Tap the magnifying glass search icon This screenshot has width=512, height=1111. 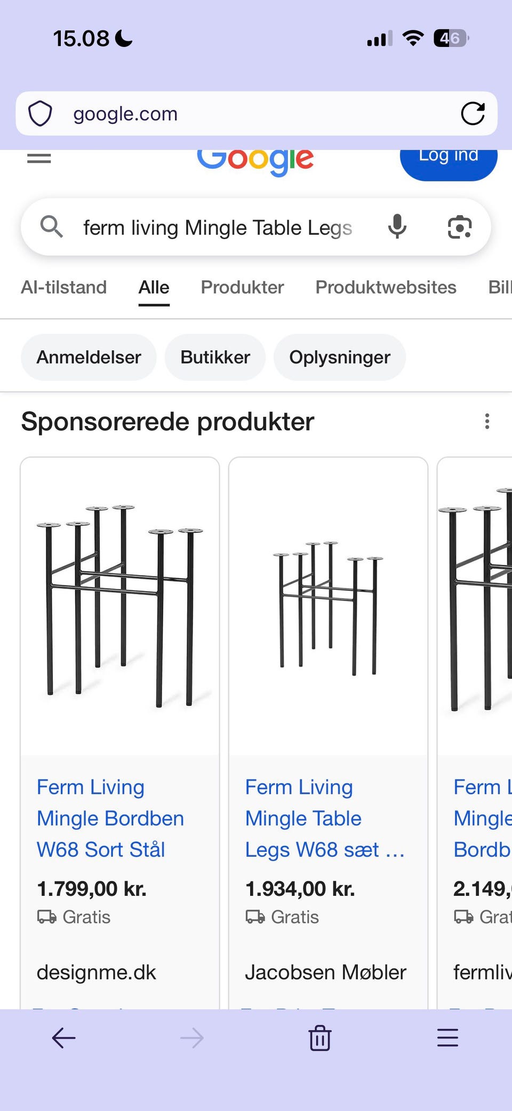click(x=52, y=227)
